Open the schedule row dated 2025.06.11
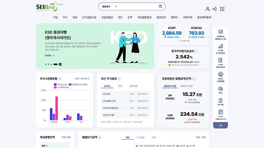The height and width of the screenshot is (148, 264). (x=125, y=115)
